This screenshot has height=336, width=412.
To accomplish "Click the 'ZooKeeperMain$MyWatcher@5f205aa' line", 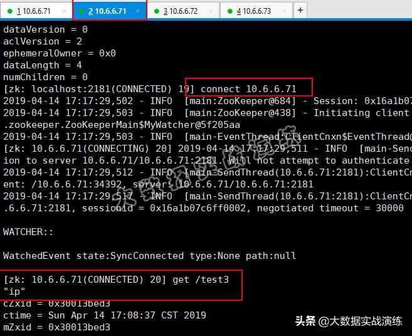I will [122, 125].
